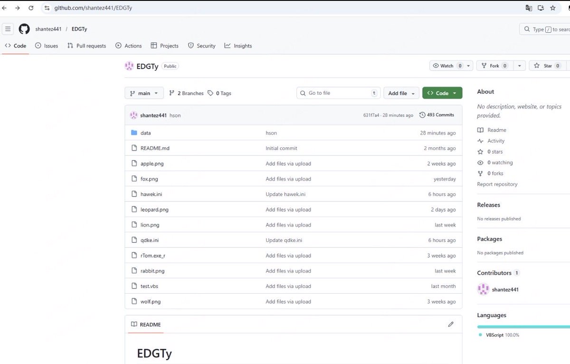
Task: Click the file icon next to hawek.ini
Action: click(x=134, y=194)
